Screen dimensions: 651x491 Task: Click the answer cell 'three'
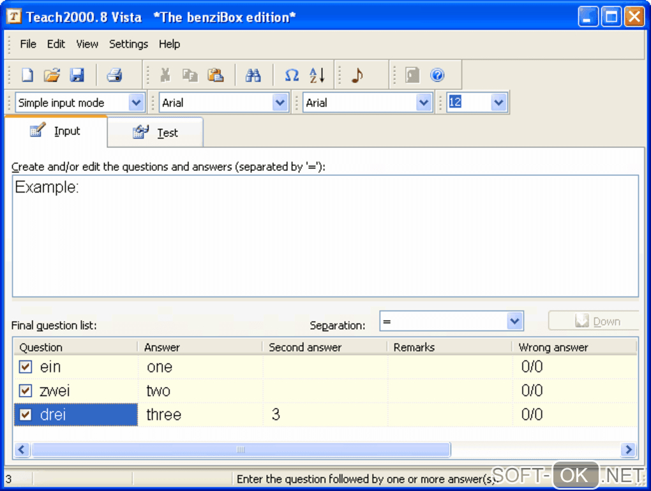pyautogui.click(x=200, y=414)
